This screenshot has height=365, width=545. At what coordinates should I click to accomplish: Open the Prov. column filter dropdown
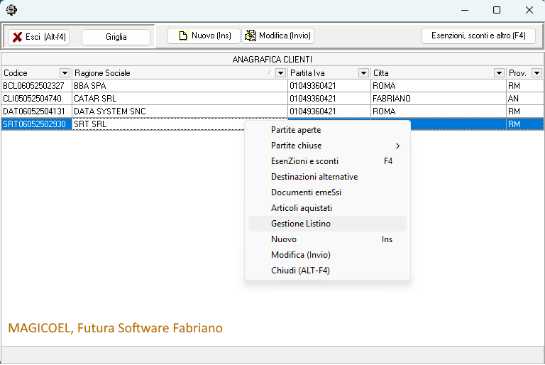536,73
